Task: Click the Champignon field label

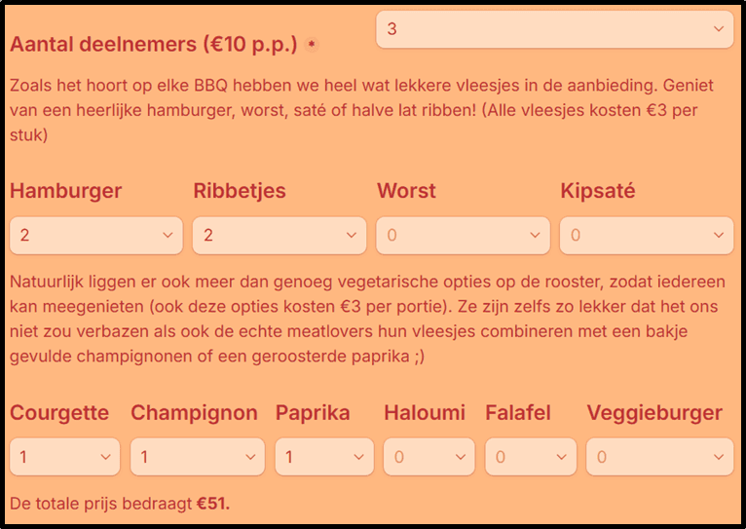Action: pos(194,413)
